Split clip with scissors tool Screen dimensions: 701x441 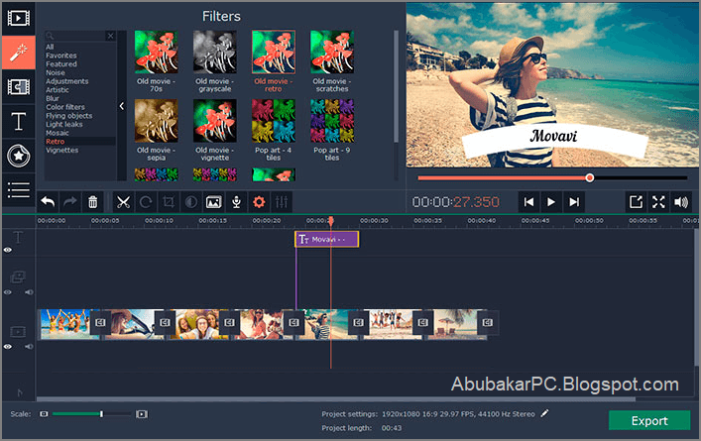tap(123, 202)
